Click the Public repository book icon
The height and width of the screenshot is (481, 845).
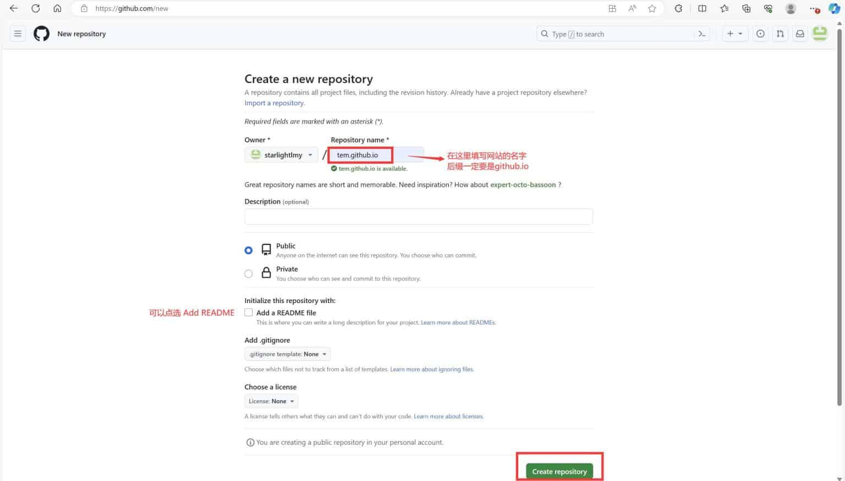pos(266,250)
